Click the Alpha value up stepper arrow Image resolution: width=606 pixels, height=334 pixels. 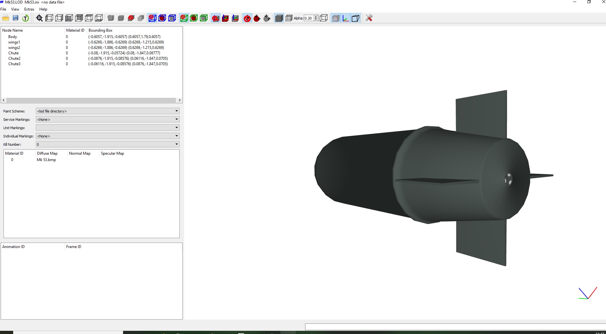pyautogui.click(x=316, y=17)
